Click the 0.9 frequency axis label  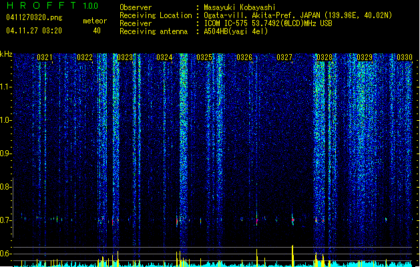[6, 154]
